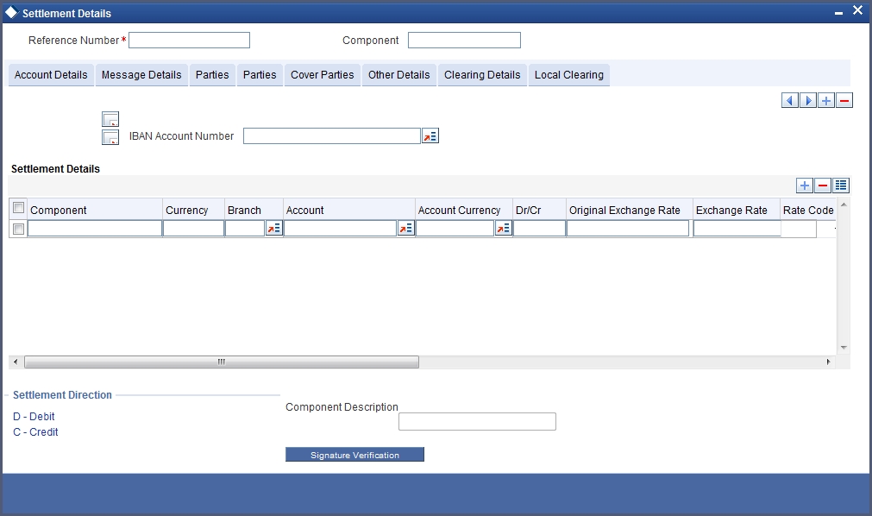Click the 'D - Debit' legend text
The height and width of the screenshot is (516, 872).
[34, 417]
